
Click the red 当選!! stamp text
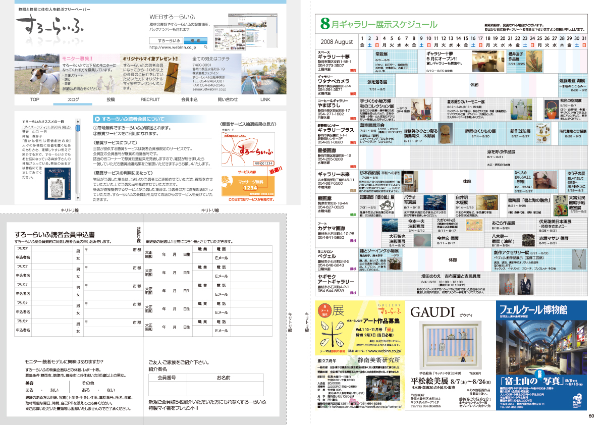[x=276, y=170]
